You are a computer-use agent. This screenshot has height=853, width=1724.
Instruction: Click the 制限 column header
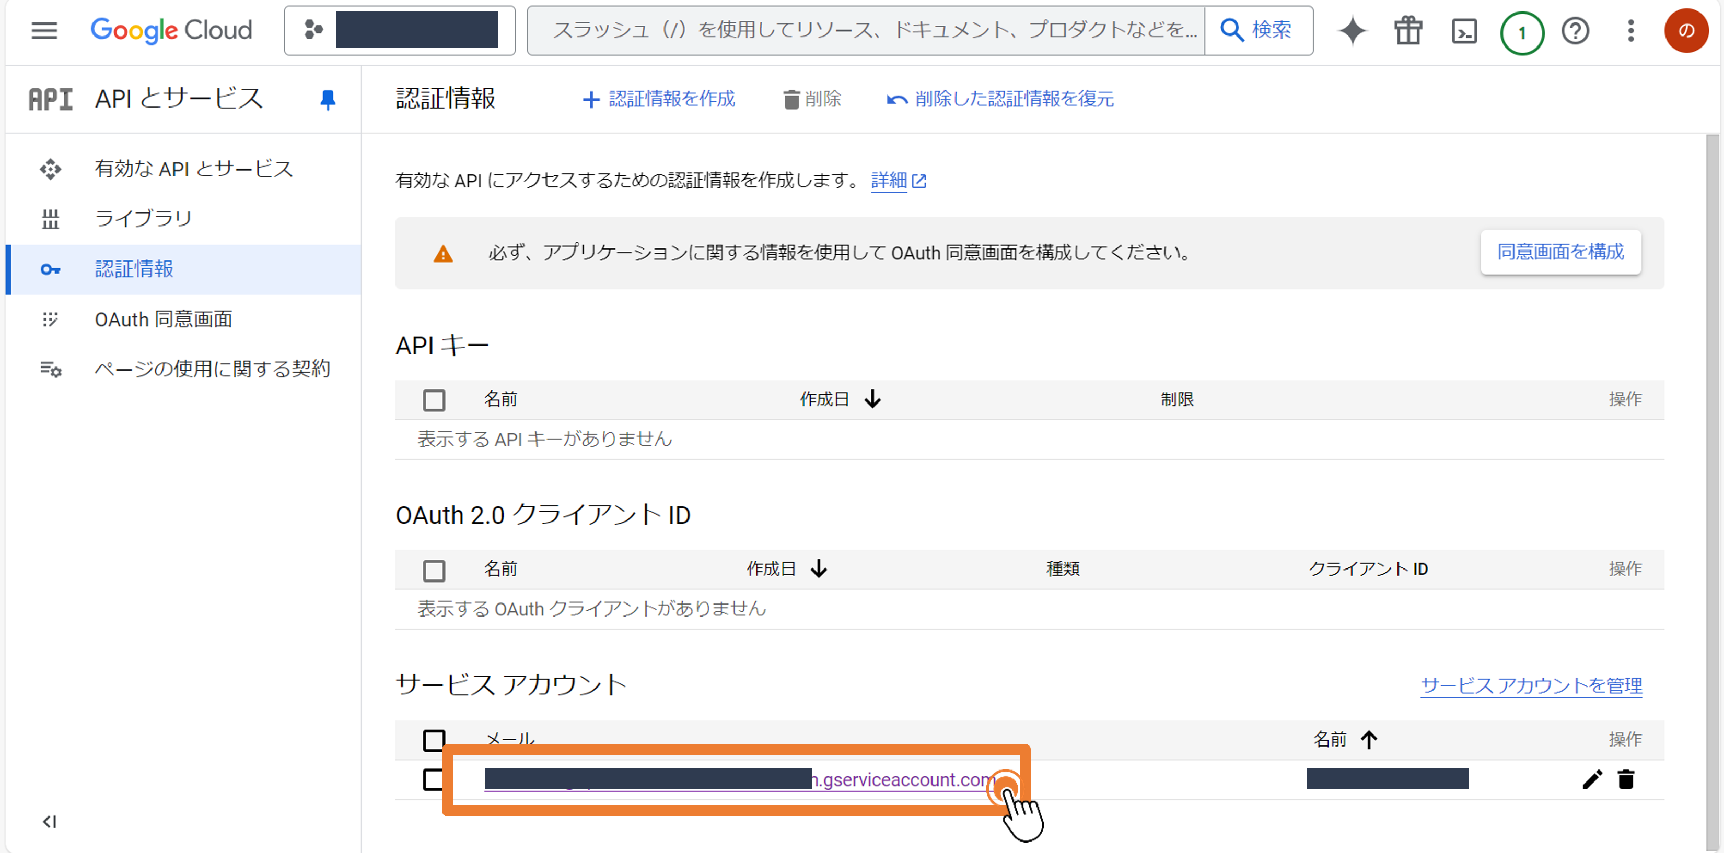[x=1177, y=400]
